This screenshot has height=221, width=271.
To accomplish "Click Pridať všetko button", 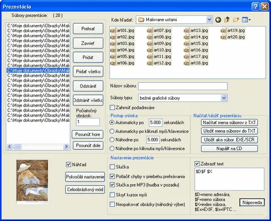I will click(x=88, y=72).
